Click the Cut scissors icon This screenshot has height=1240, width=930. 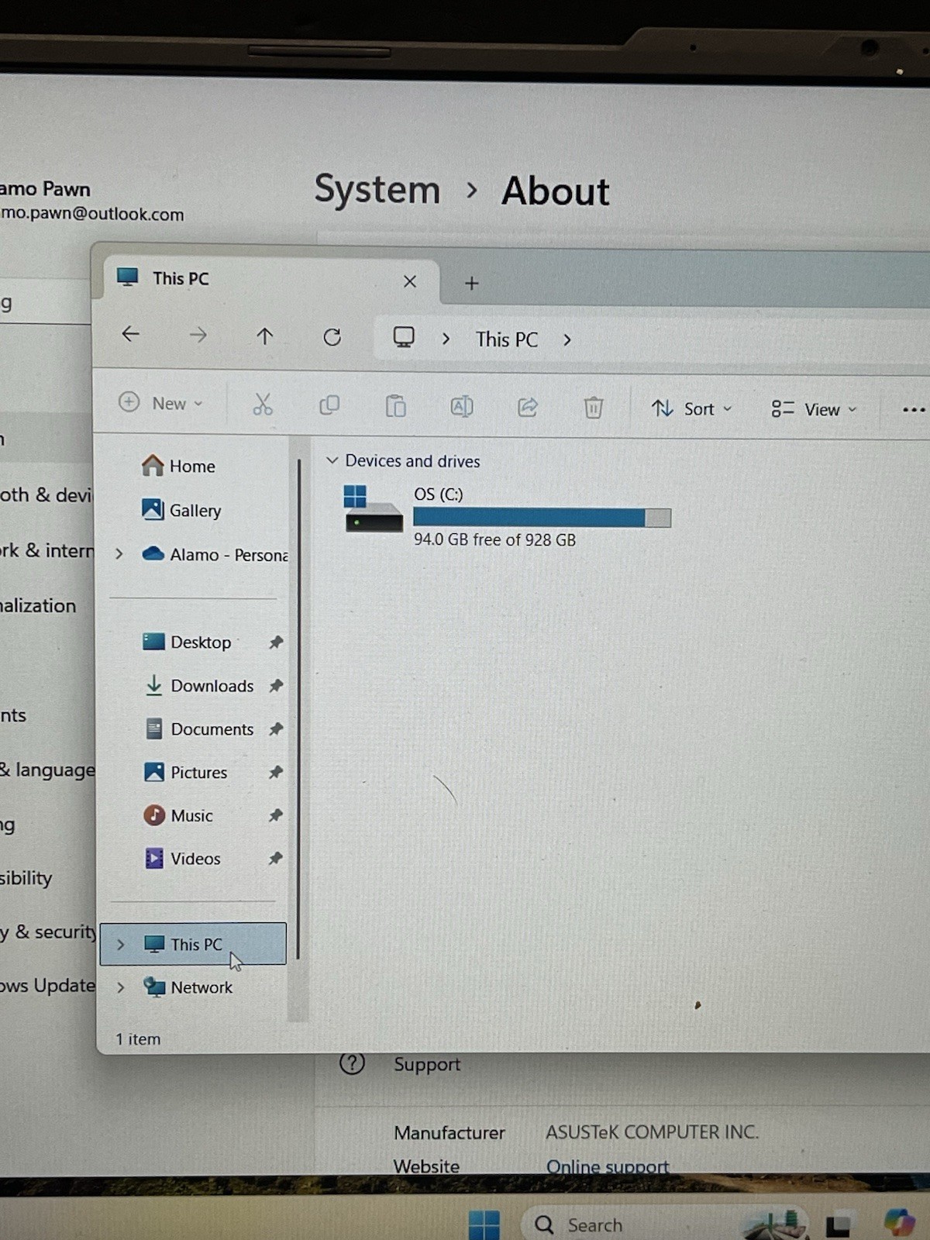(263, 404)
